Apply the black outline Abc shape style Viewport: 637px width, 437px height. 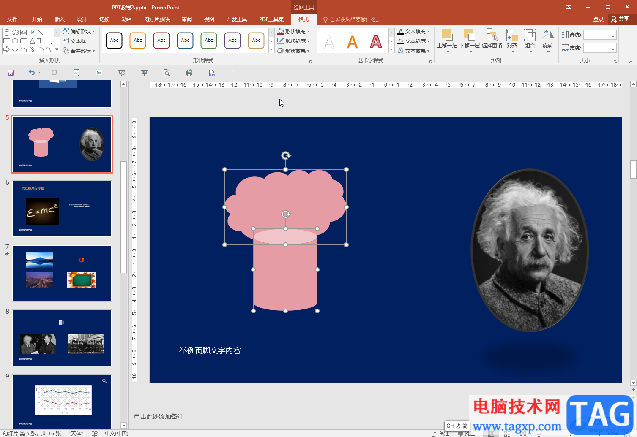(114, 41)
